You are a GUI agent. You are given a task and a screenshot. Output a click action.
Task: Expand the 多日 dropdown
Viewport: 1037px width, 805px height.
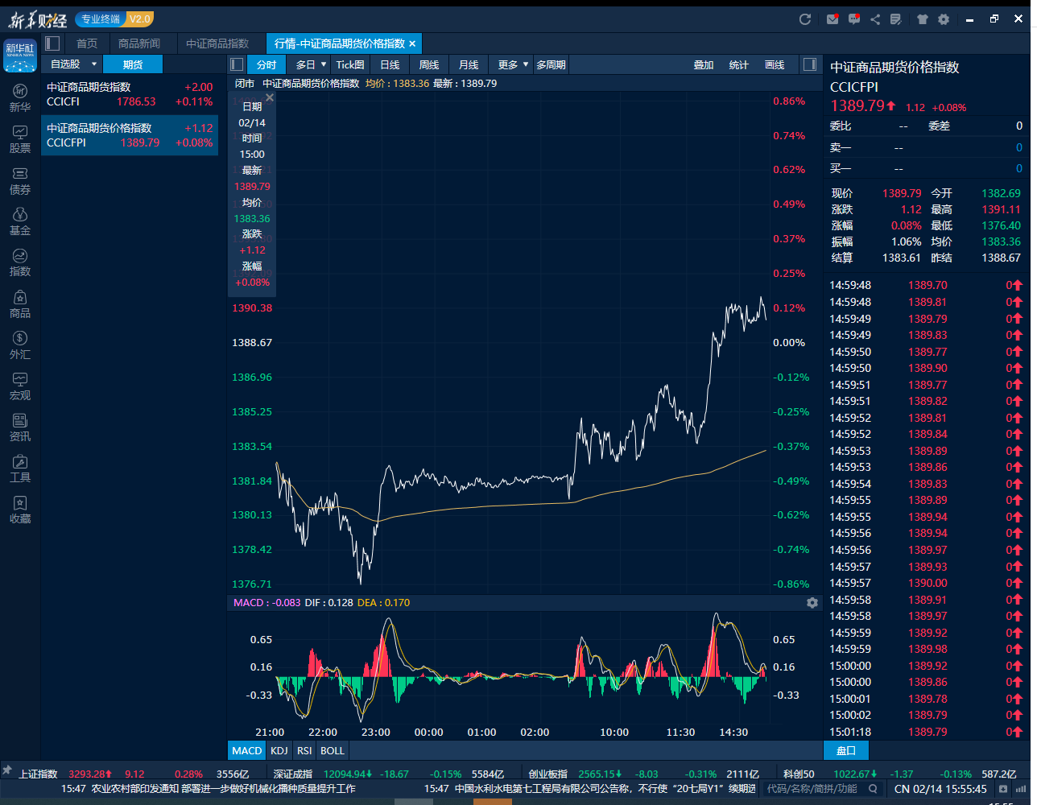324,64
